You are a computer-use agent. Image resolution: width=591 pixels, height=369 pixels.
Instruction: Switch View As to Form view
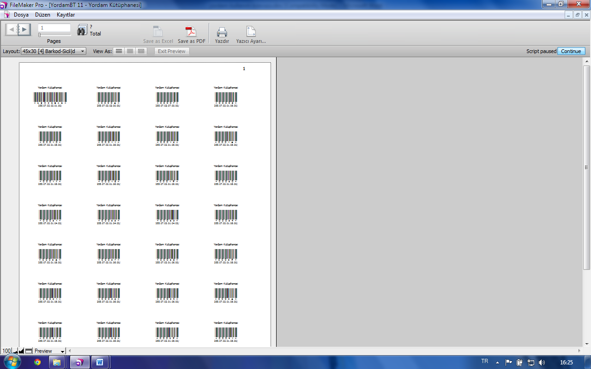tap(119, 51)
